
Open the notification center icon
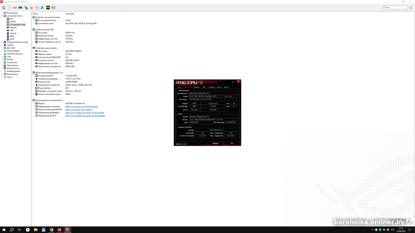pos(410,230)
